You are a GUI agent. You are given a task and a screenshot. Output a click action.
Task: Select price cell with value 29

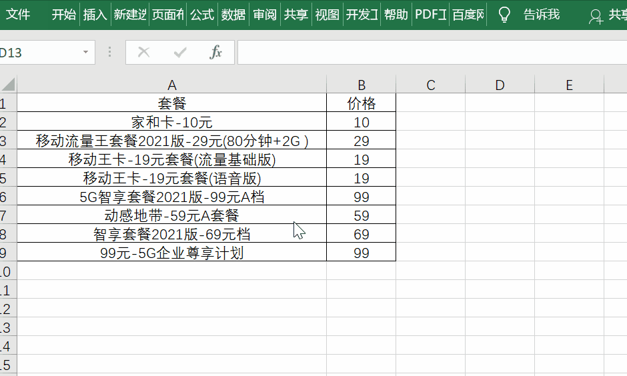coord(362,141)
